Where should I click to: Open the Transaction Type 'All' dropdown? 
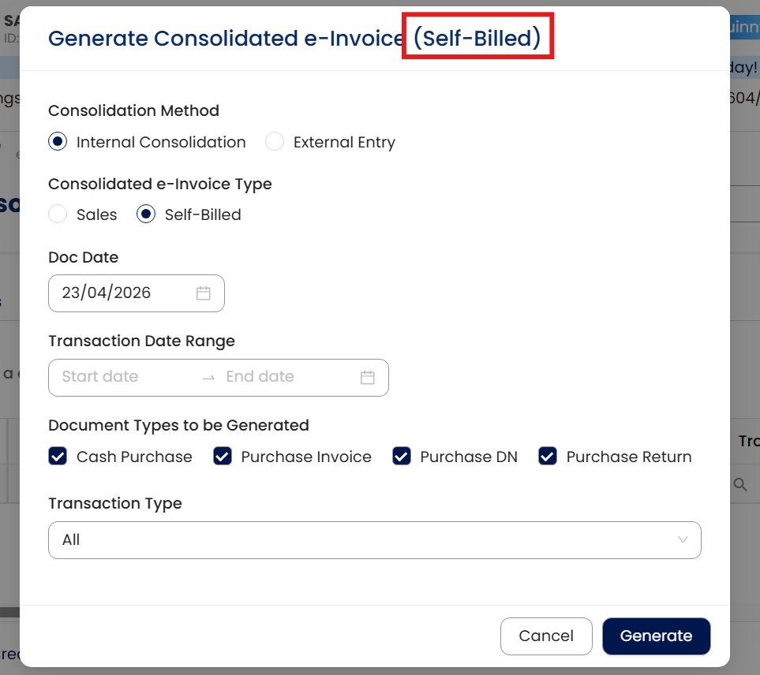(x=374, y=540)
